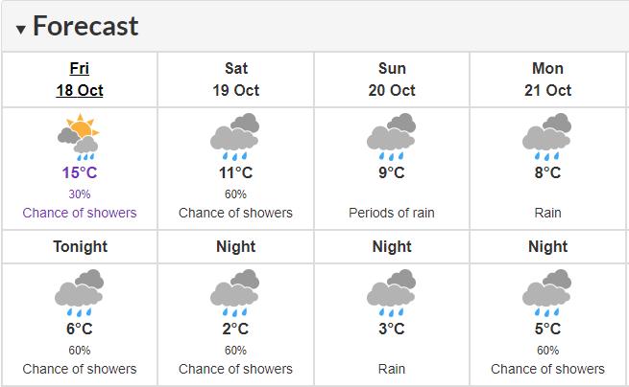
Task: Select the Sat 19 Oct column header
Action: [x=235, y=80]
